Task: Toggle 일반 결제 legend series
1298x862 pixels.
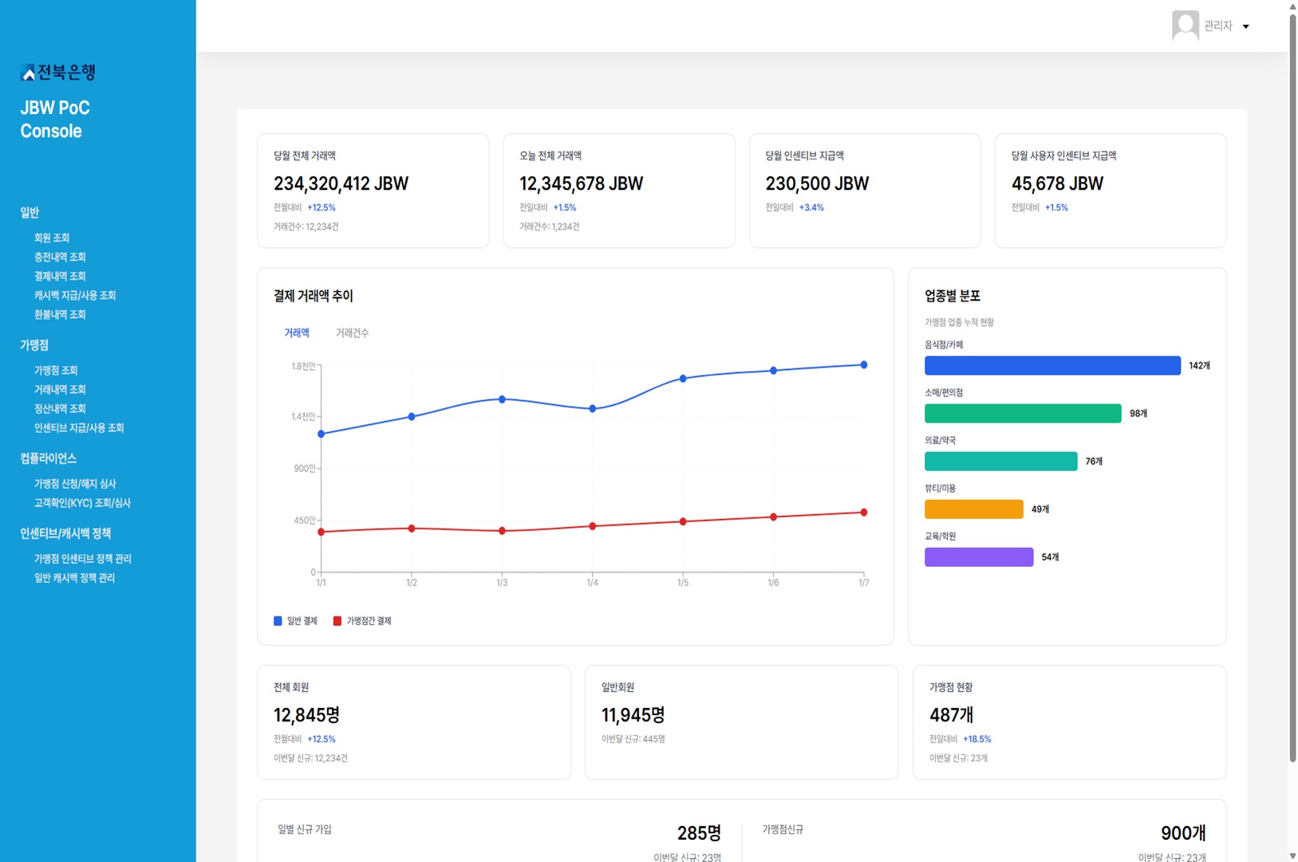Action: click(295, 621)
